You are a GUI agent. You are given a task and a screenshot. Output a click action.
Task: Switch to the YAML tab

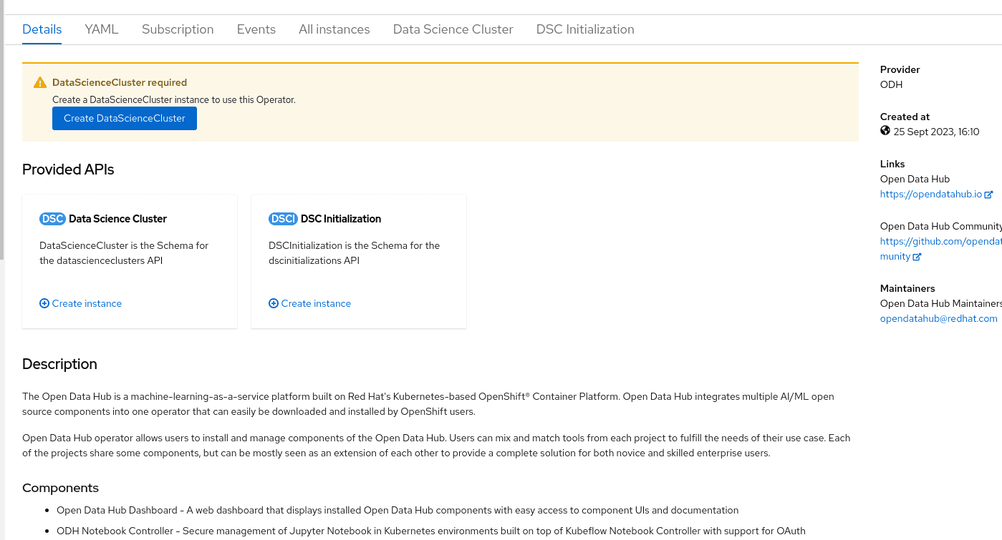point(101,29)
